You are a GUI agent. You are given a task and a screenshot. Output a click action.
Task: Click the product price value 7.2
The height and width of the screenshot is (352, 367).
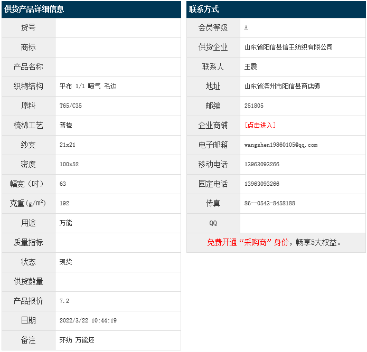(64, 301)
